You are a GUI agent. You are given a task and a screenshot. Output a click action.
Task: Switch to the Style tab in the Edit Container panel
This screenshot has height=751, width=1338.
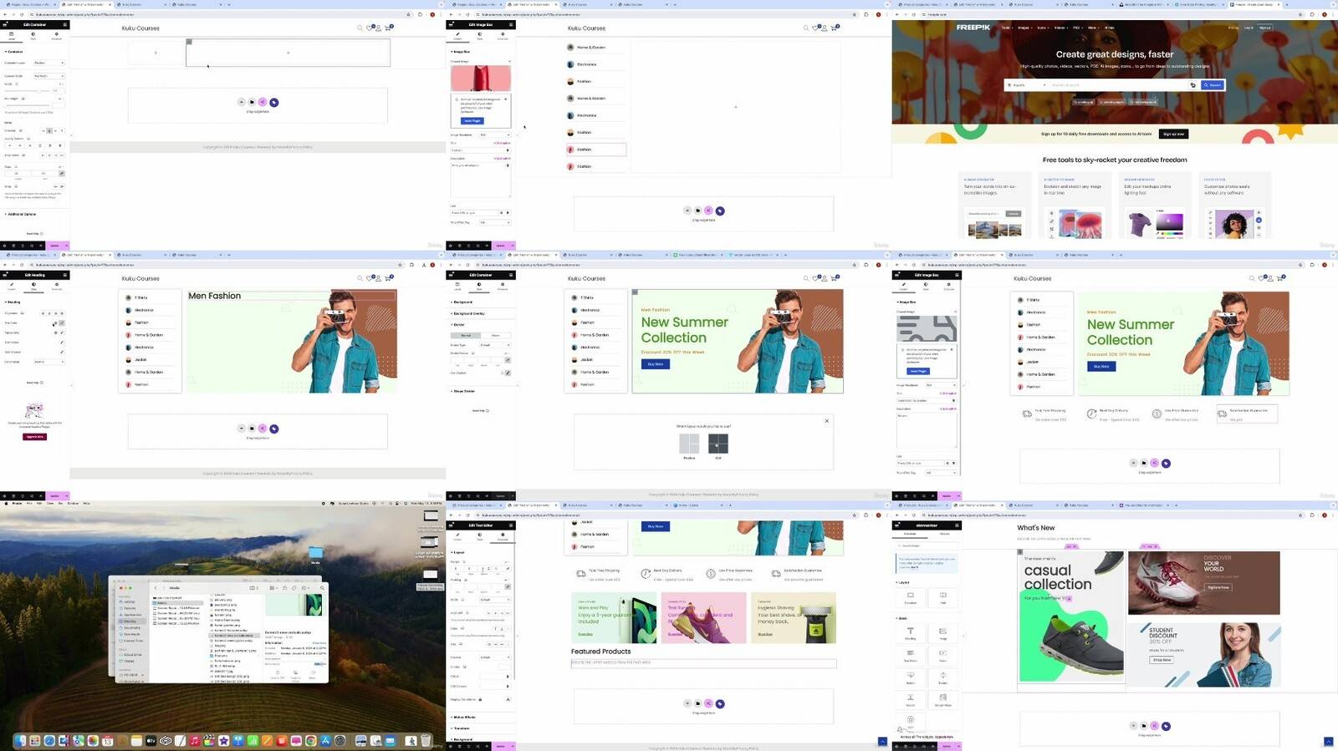coord(33,36)
